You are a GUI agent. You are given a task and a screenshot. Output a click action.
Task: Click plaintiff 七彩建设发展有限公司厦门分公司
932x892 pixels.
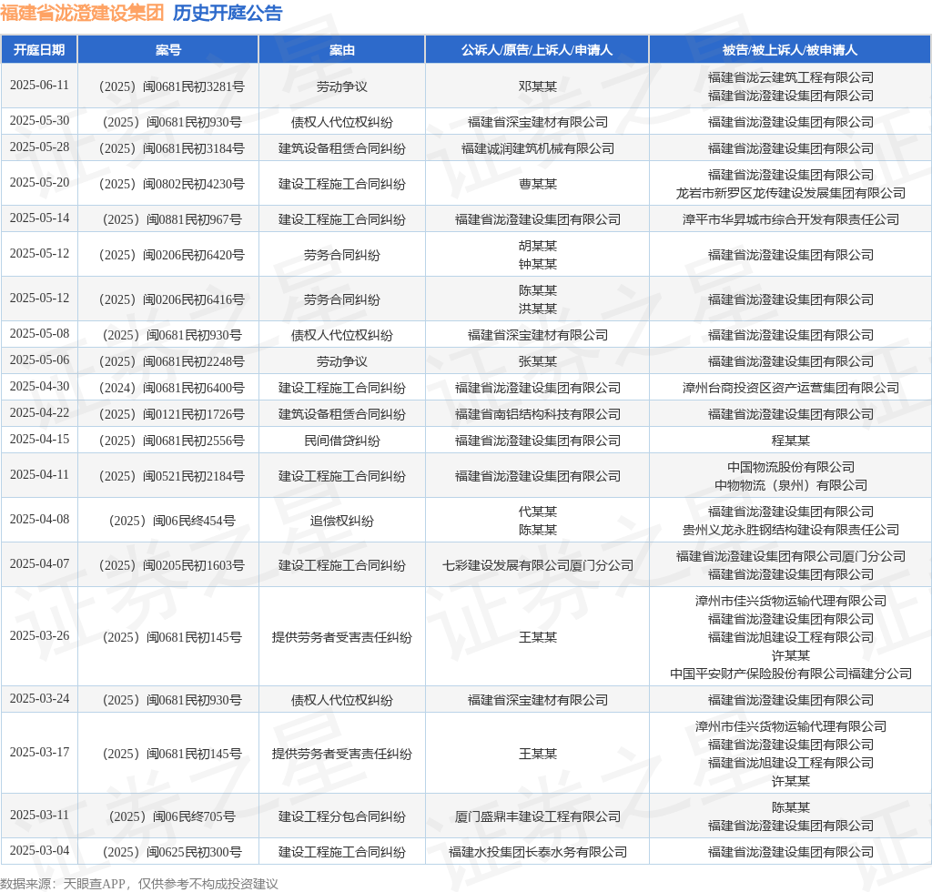(537, 565)
